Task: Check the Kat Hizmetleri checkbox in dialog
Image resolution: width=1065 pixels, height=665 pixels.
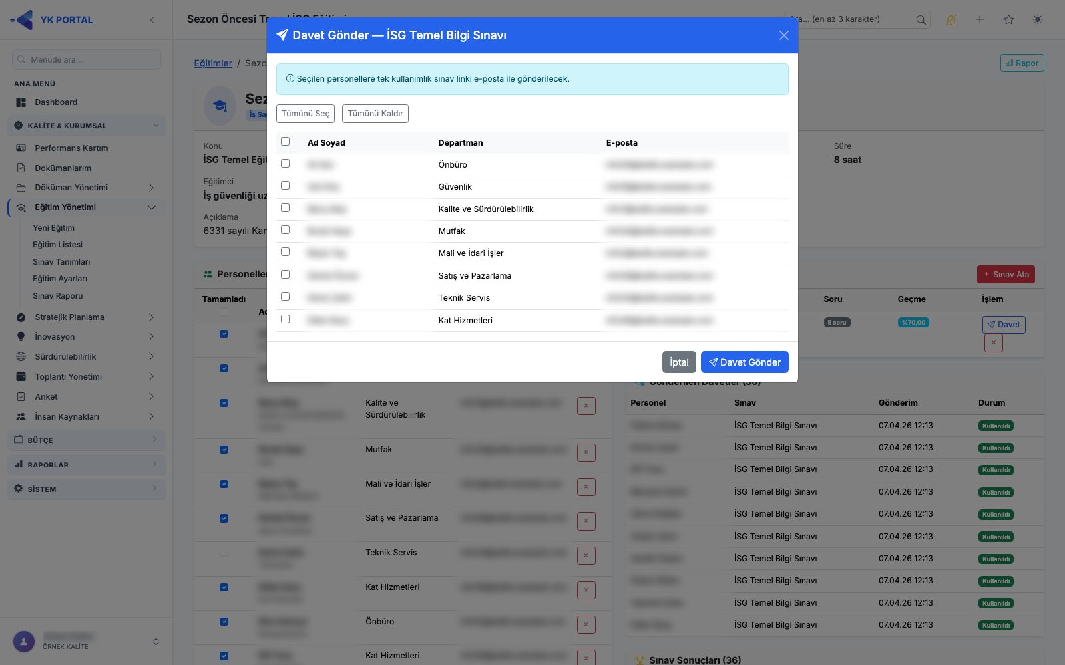Action: pyautogui.click(x=286, y=319)
